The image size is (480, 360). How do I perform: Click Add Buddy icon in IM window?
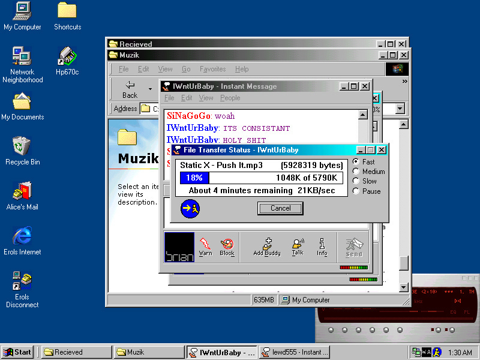click(267, 247)
